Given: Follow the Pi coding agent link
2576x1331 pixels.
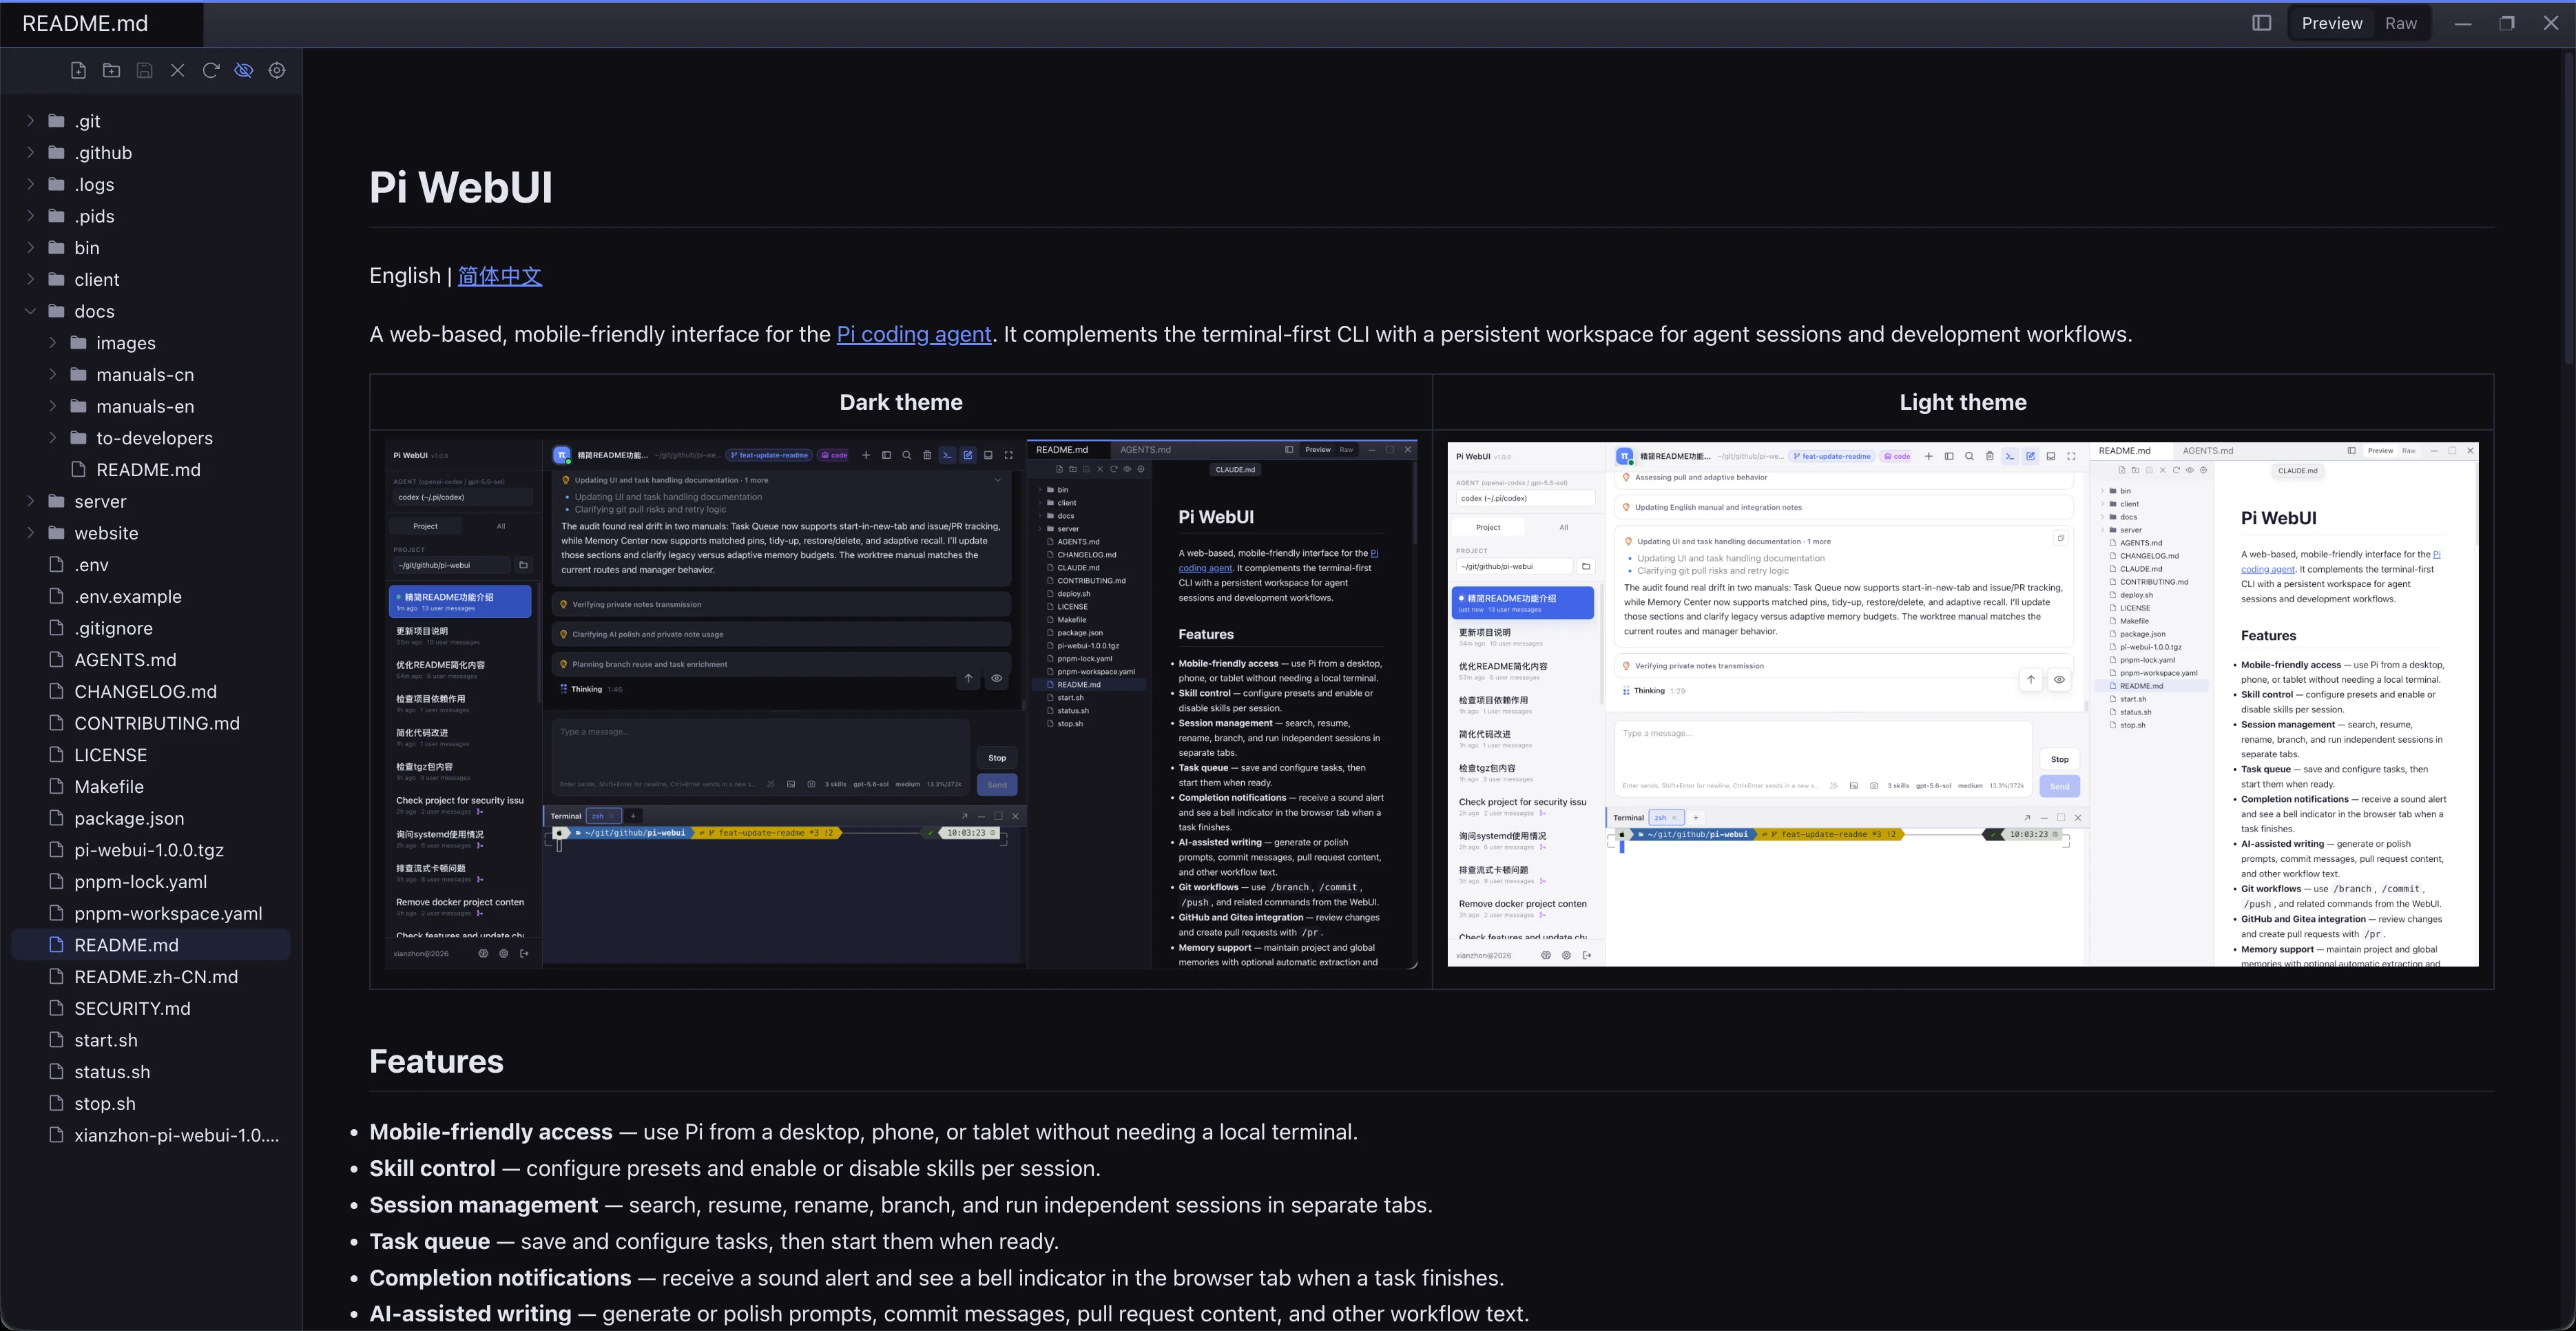Looking at the screenshot, I should coord(913,334).
